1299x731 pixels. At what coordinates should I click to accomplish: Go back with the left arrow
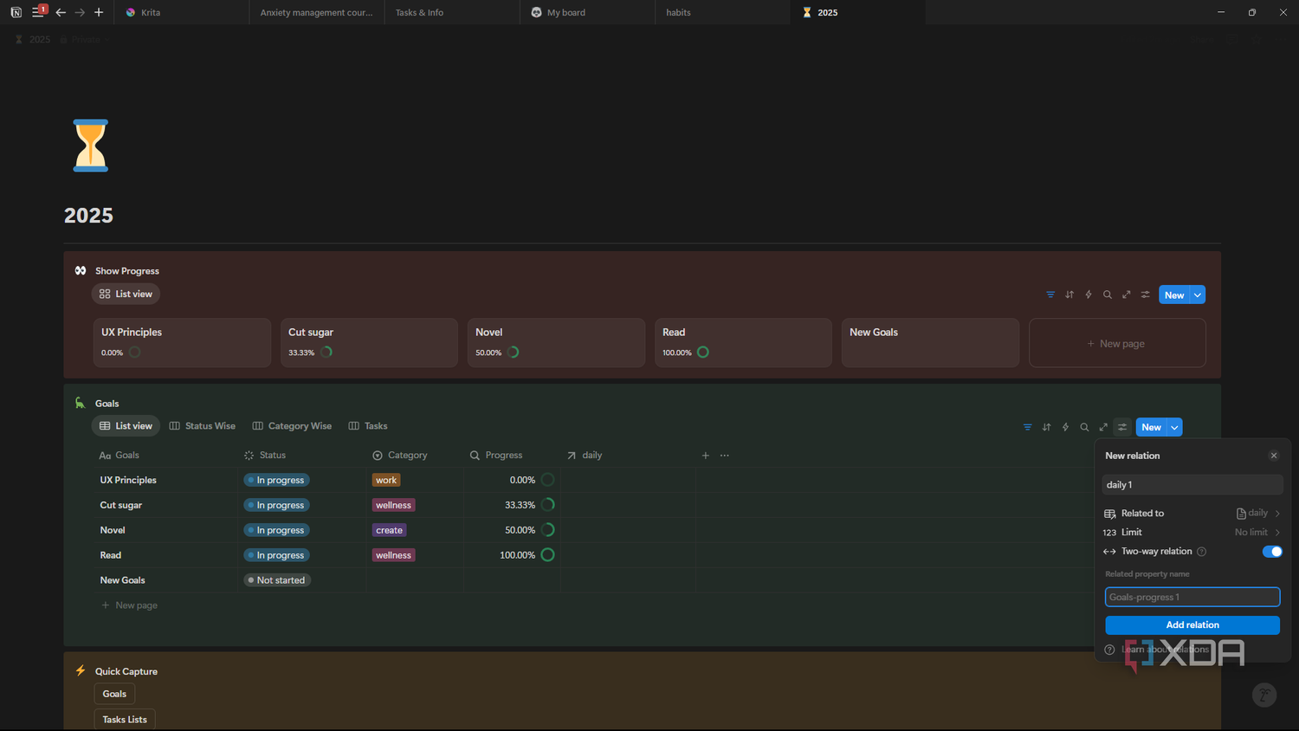pyautogui.click(x=61, y=12)
